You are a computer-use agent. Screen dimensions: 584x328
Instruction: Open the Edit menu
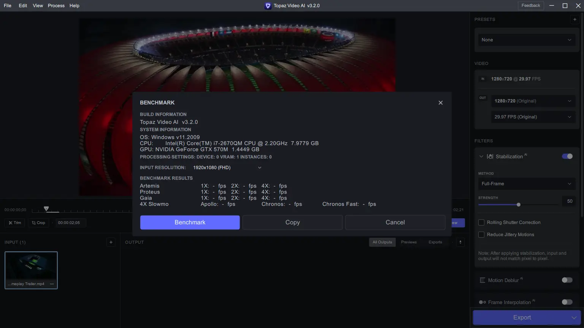(x=23, y=6)
